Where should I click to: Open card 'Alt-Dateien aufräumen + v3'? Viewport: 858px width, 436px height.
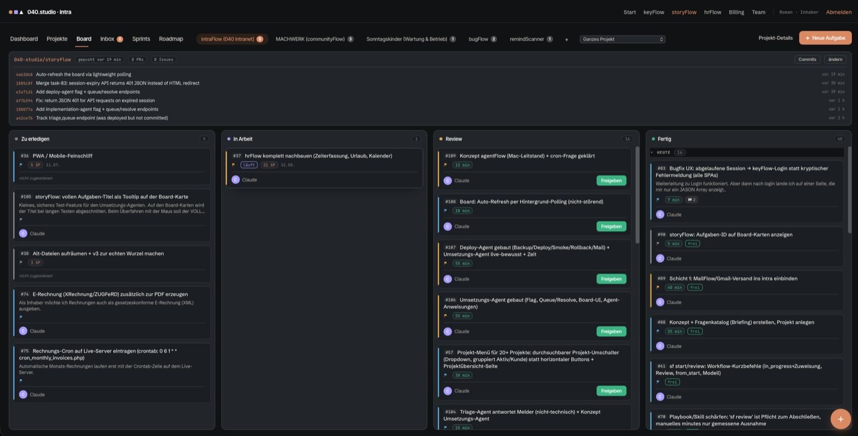point(112,264)
